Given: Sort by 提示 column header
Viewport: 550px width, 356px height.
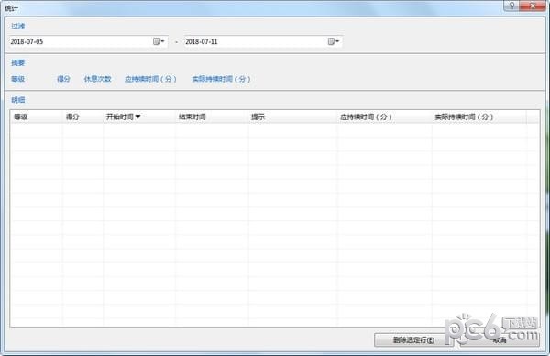Looking at the screenshot, I should tap(292, 117).
